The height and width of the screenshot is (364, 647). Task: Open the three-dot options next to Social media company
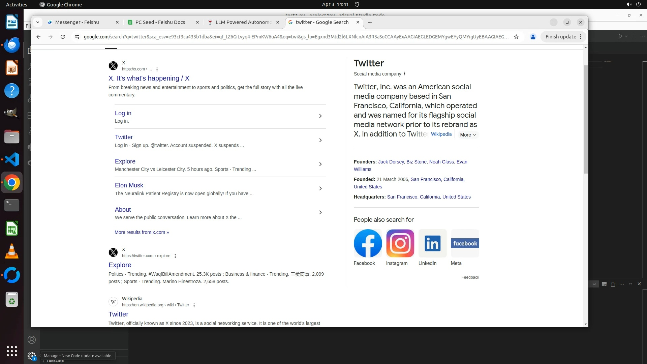point(405,74)
